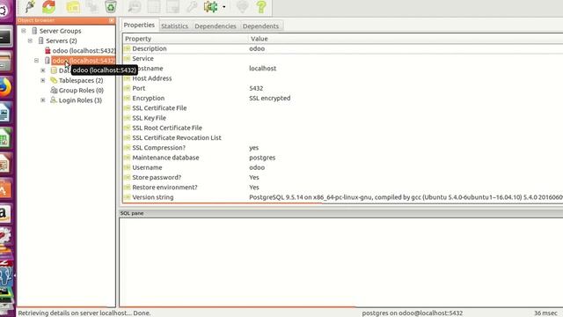Switch to the Statistics tab

[174, 26]
